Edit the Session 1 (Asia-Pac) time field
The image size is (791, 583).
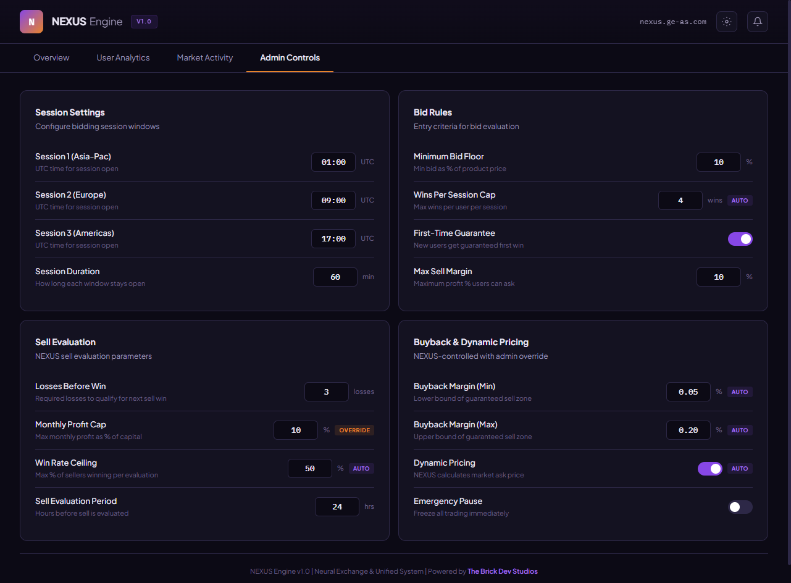pos(333,162)
